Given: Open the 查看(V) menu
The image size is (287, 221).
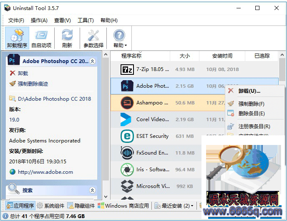Looking at the screenshot, I should 63,20.
